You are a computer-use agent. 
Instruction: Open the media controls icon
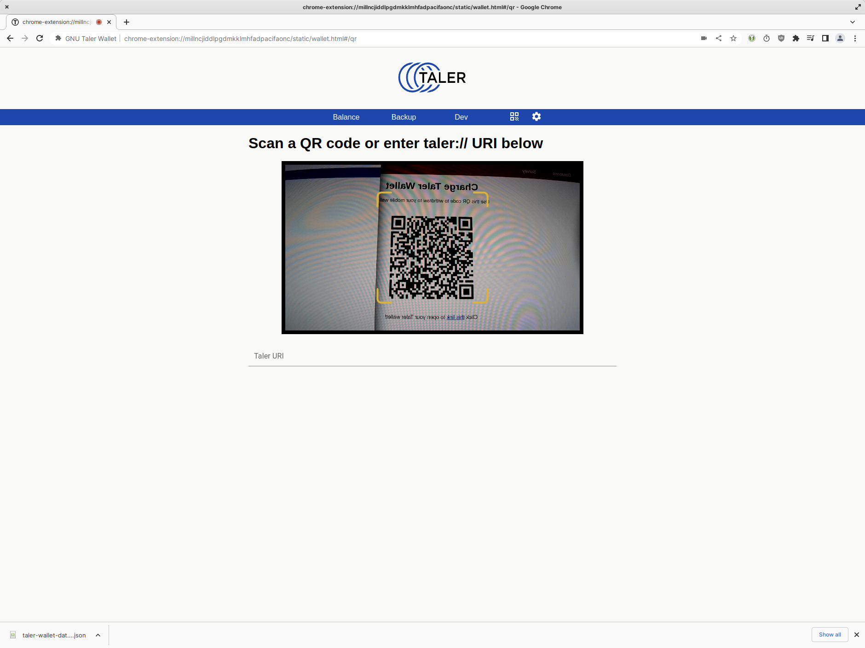pos(810,39)
